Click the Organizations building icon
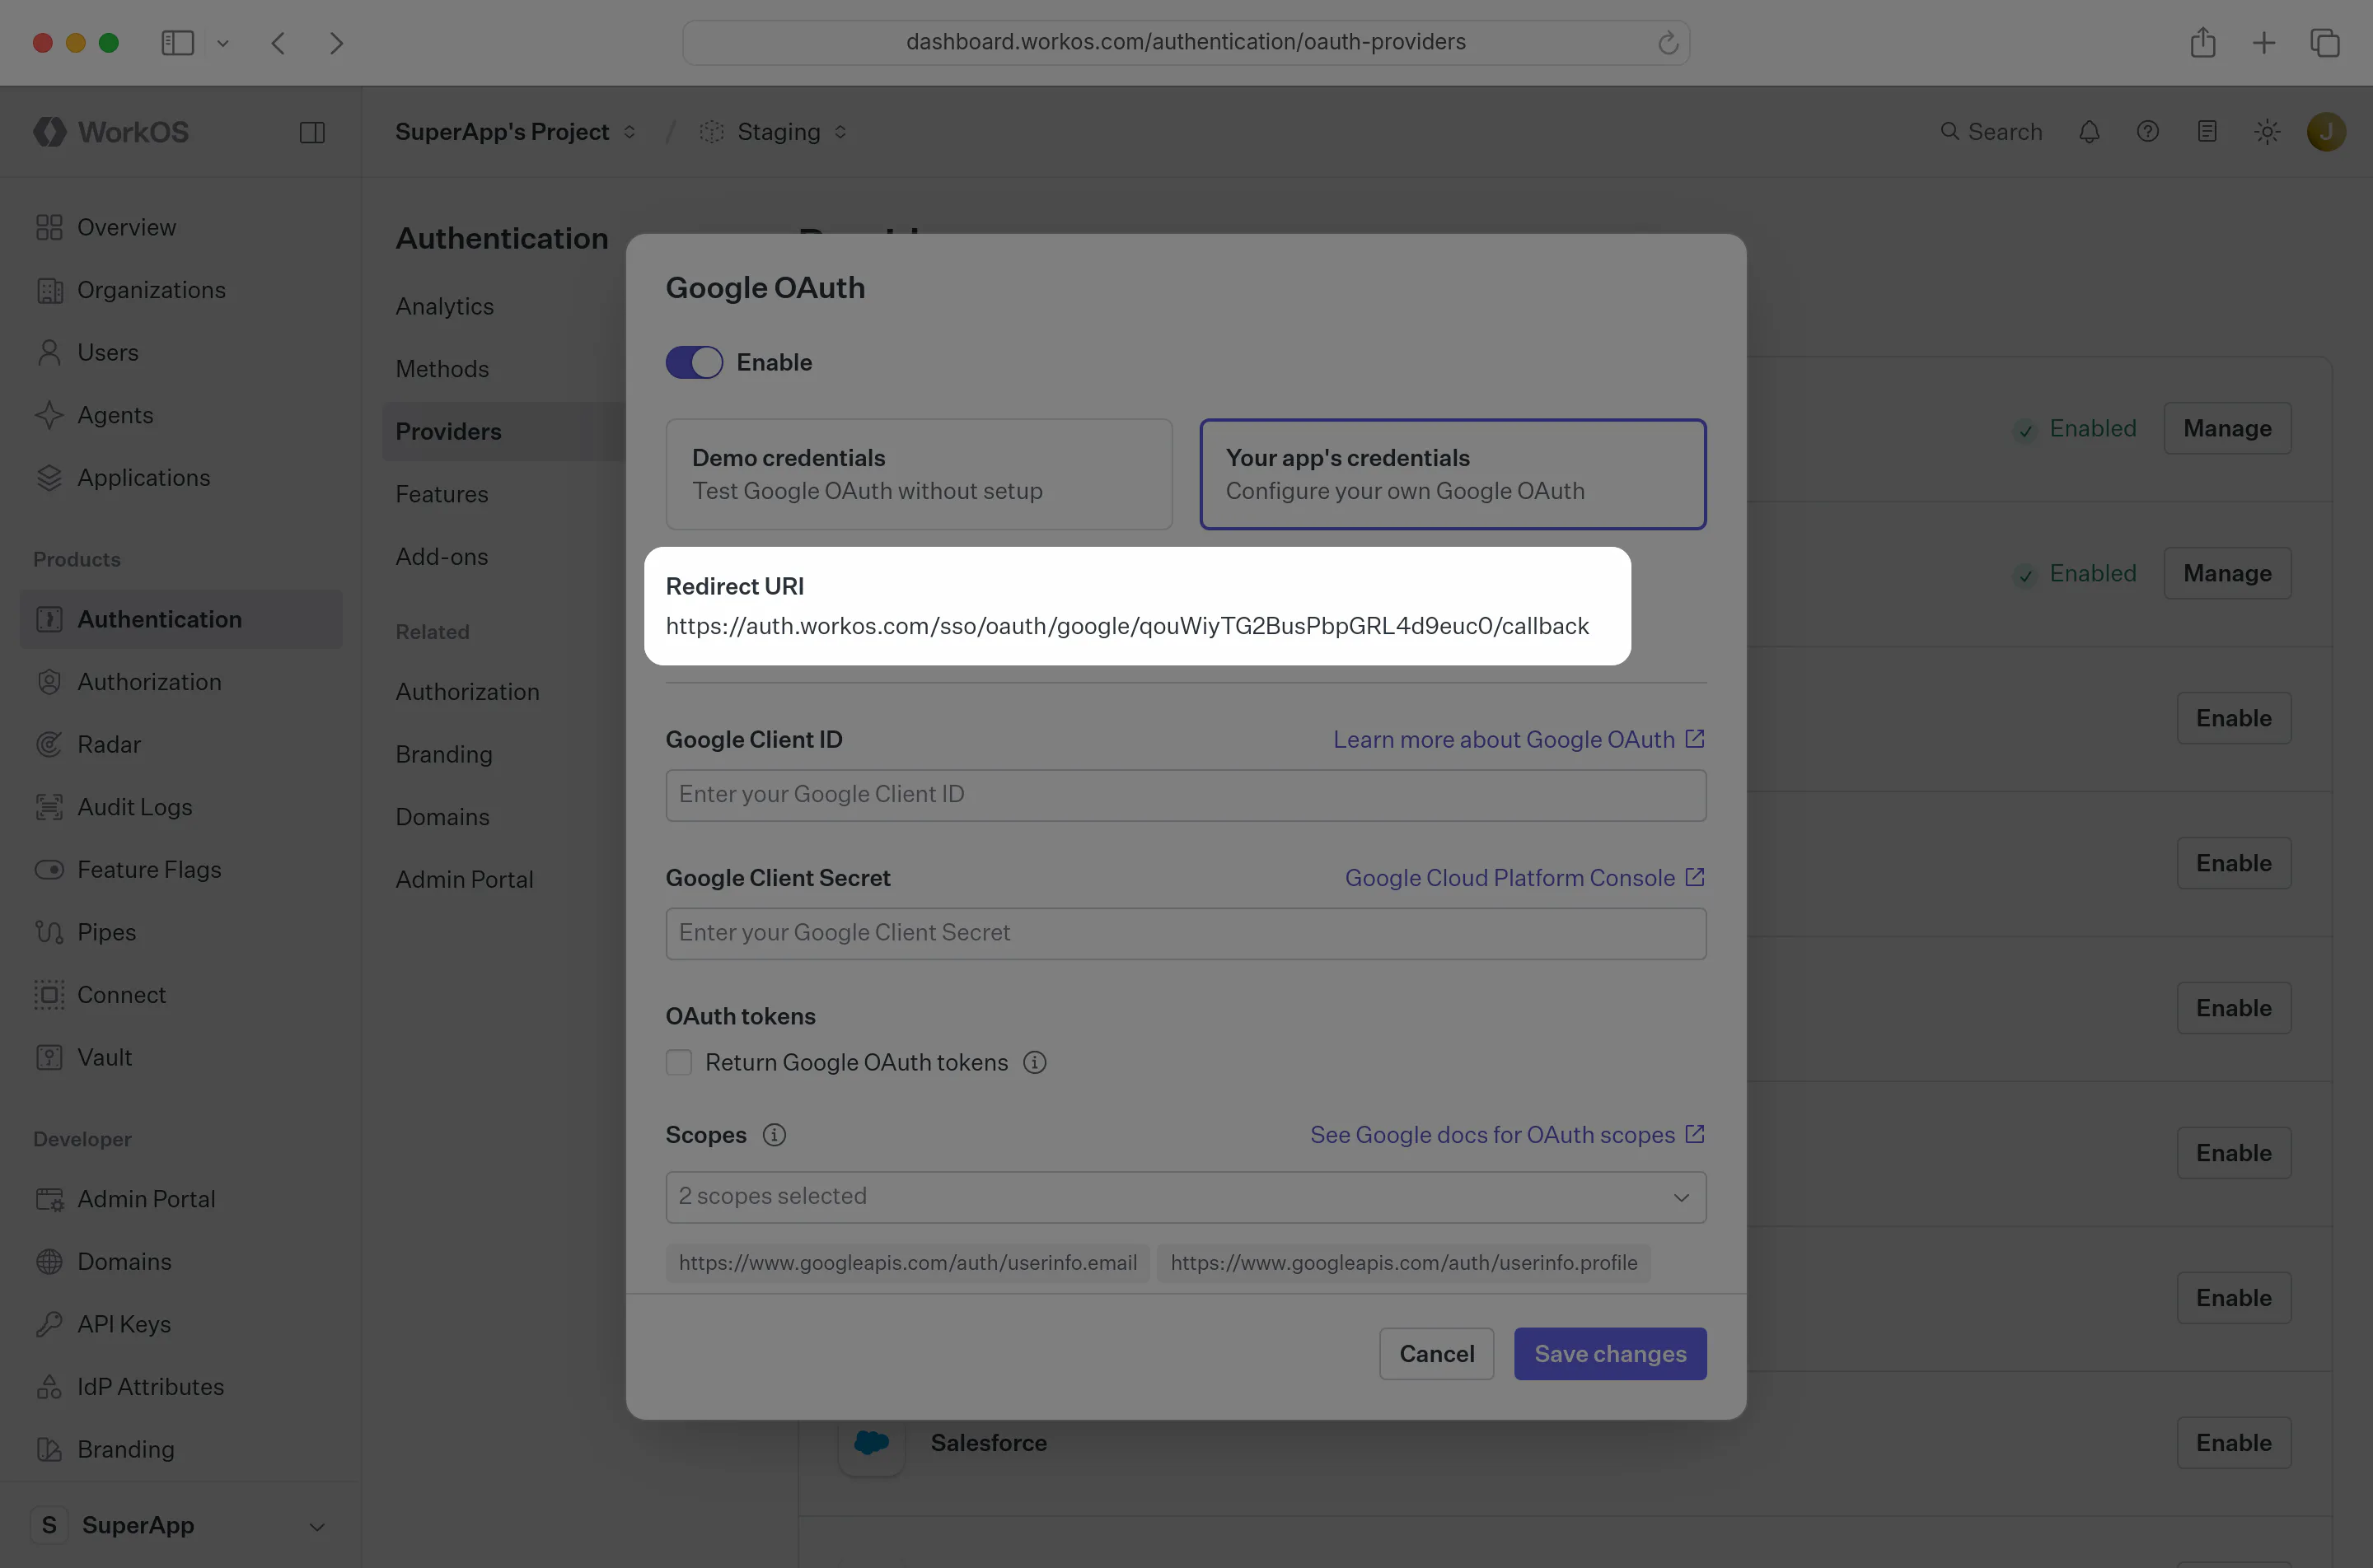This screenshot has height=1568, width=2373. click(49, 290)
